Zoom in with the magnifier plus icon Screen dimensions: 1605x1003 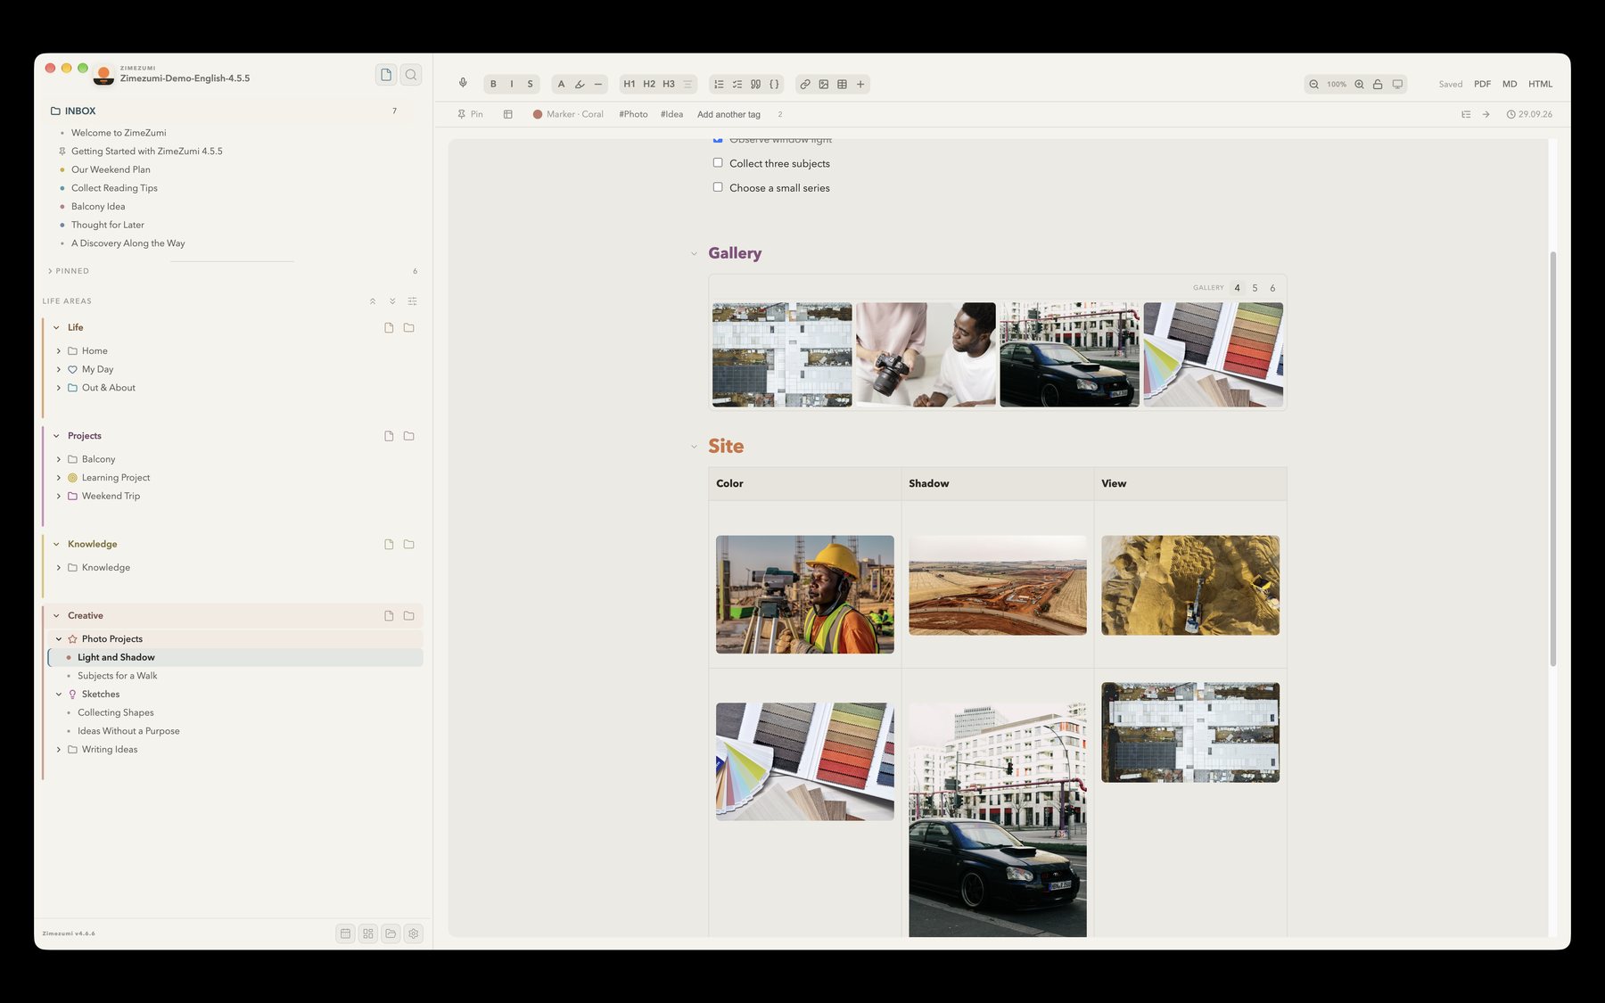[1359, 84]
